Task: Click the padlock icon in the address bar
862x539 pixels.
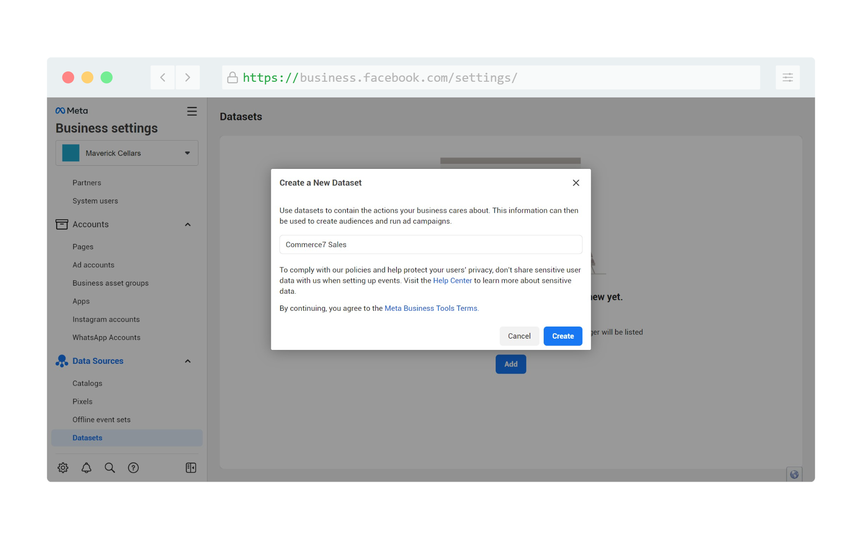Action: coord(232,77)
